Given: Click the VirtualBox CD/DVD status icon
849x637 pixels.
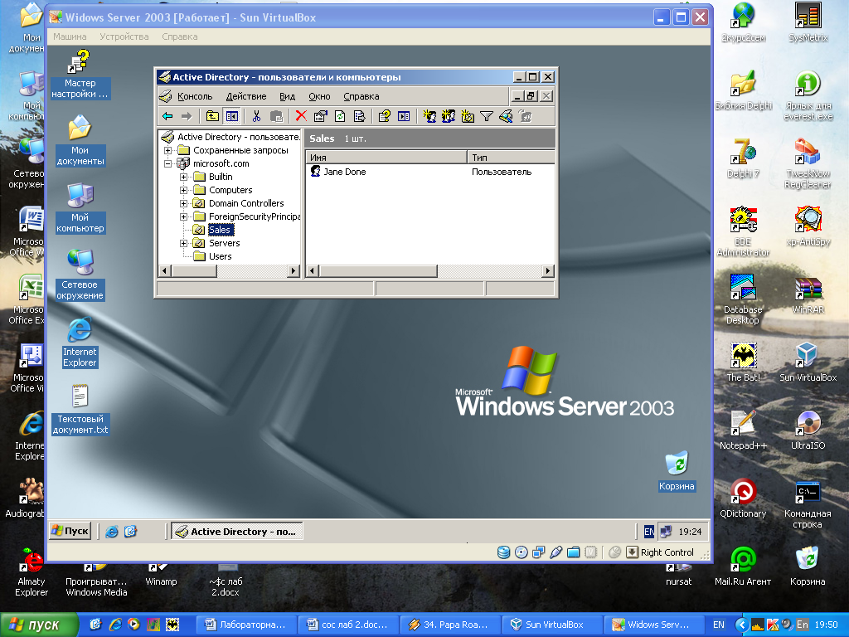Looking at the screenshot, I should point(521,552).
